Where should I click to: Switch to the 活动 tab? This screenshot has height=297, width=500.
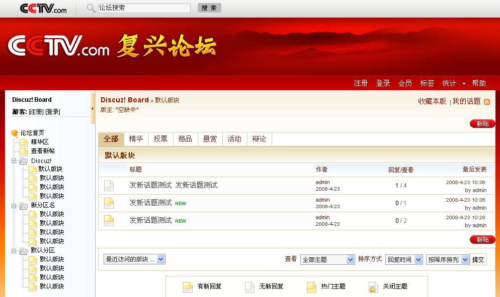click(234, 139)
